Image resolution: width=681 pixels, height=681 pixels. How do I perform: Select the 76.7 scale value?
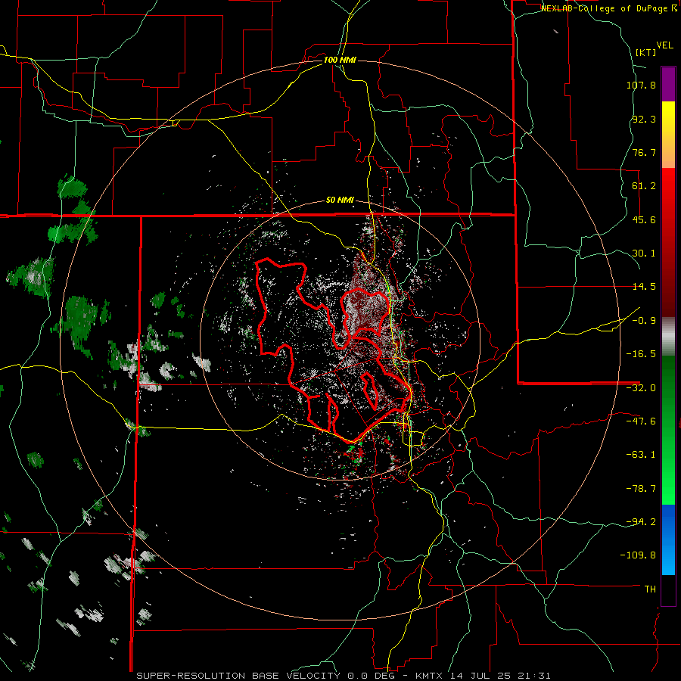[644, 152]
